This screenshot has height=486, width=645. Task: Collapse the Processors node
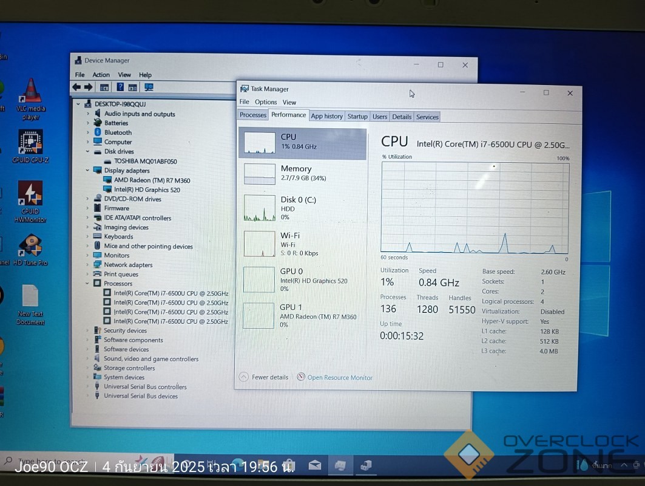(x=87, y=283)
